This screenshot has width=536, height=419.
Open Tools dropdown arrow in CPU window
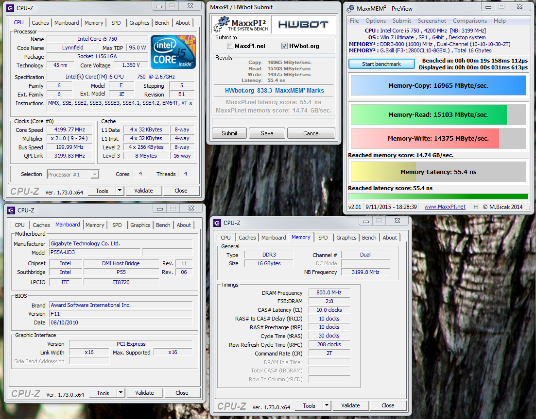point(120,191)
